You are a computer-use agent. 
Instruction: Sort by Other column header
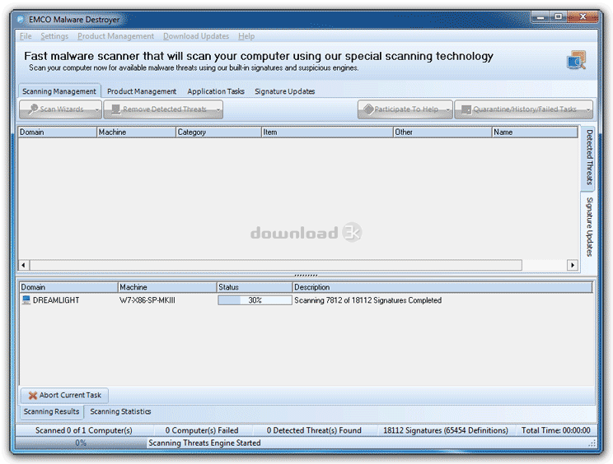(442, 132)
